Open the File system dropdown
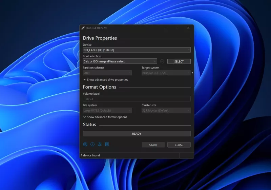This screenshot has width=271, height=190. 107,110
